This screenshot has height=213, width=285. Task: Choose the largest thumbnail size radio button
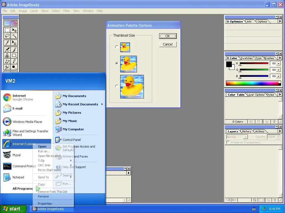tap(117, 86)
